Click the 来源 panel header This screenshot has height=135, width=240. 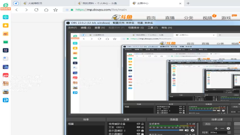pos(126,119)
